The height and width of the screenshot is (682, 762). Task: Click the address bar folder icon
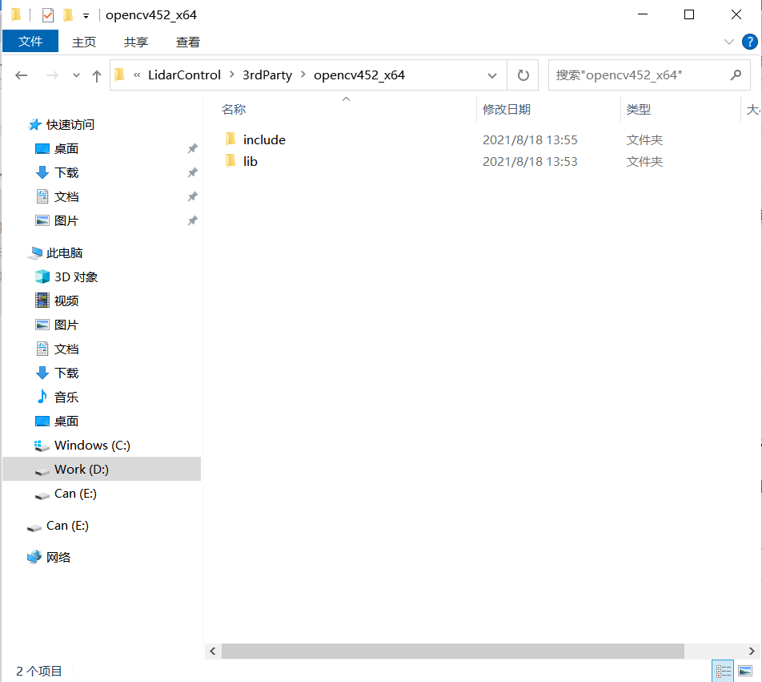(119, 75)
